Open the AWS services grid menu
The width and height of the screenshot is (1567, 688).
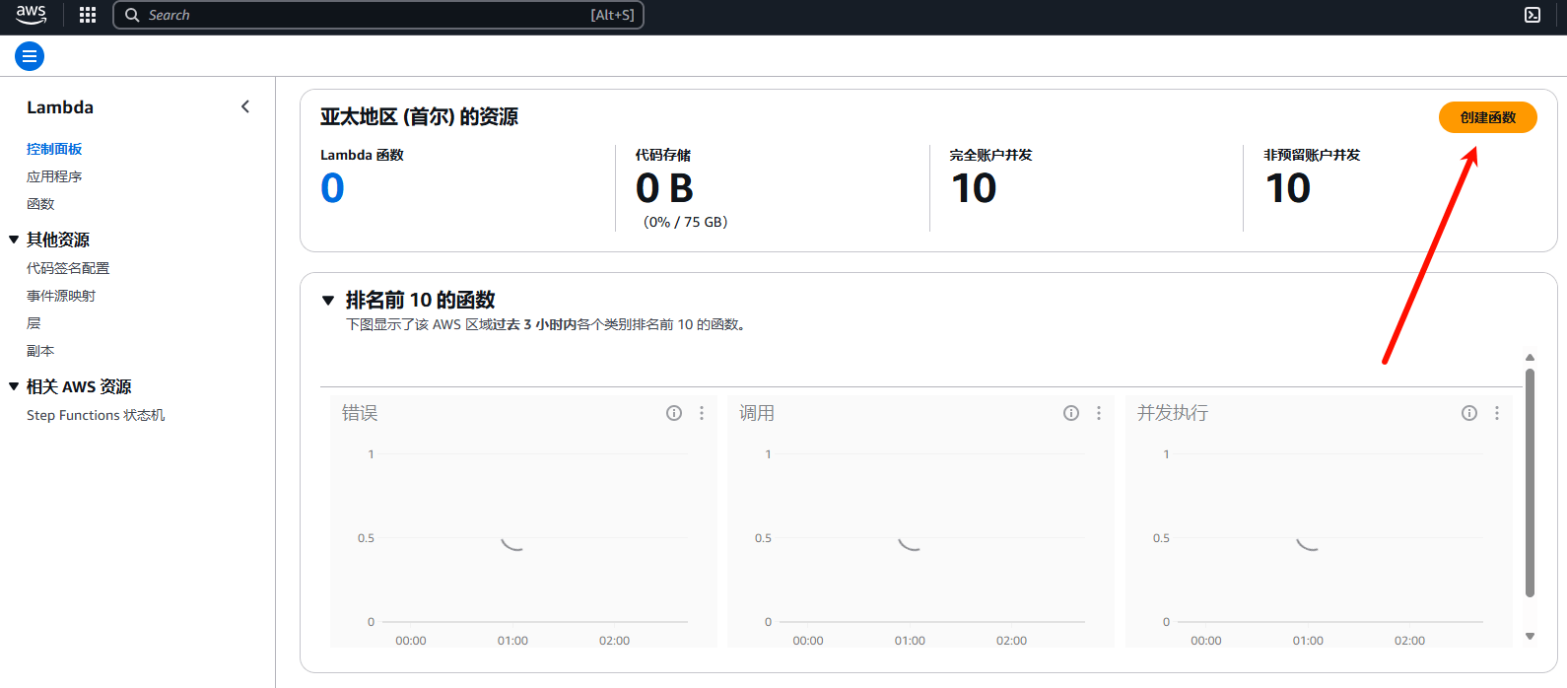pos(88,15)
